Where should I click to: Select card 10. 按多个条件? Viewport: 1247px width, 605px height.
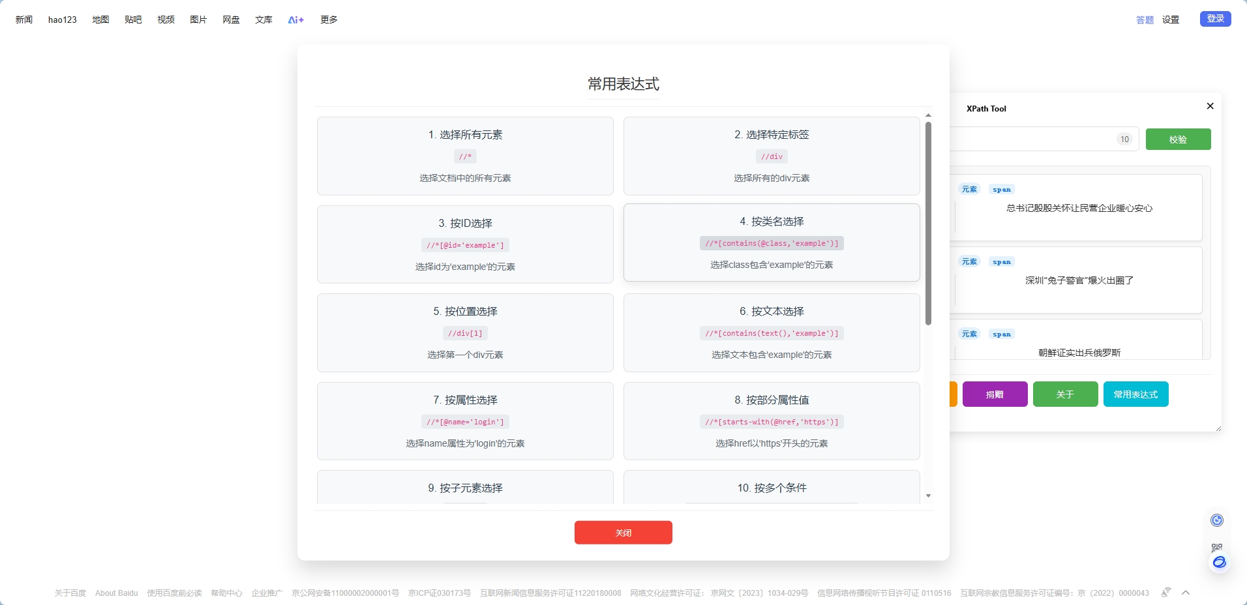coord(772,487)
